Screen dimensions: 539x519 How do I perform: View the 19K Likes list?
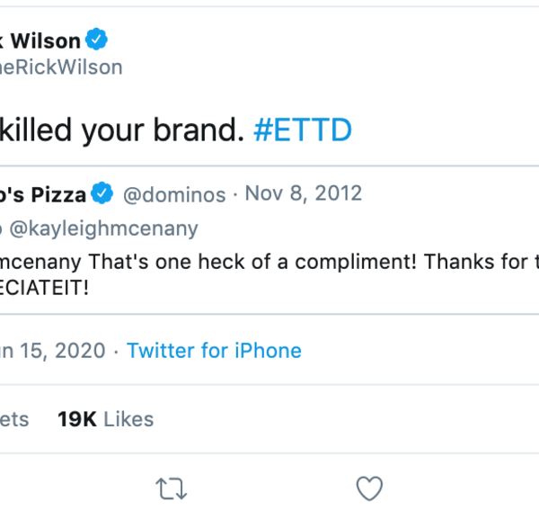point(105,419)
